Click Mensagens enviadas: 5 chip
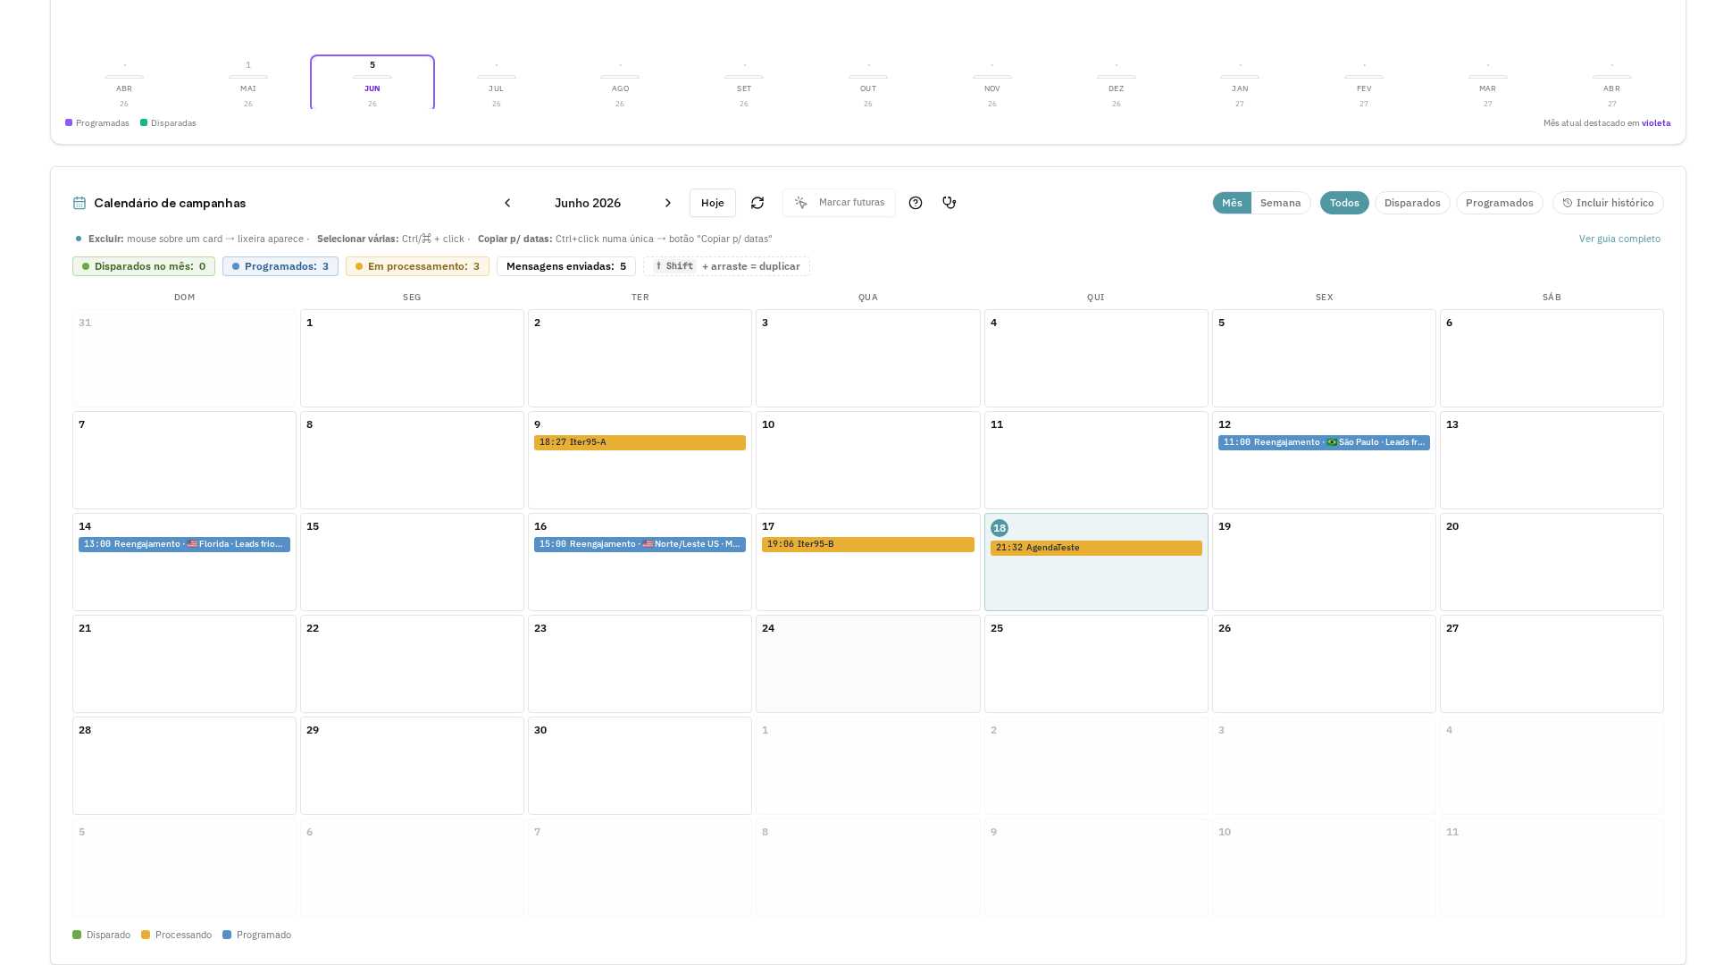The image size is (1715, 965). tap(566, 266)
